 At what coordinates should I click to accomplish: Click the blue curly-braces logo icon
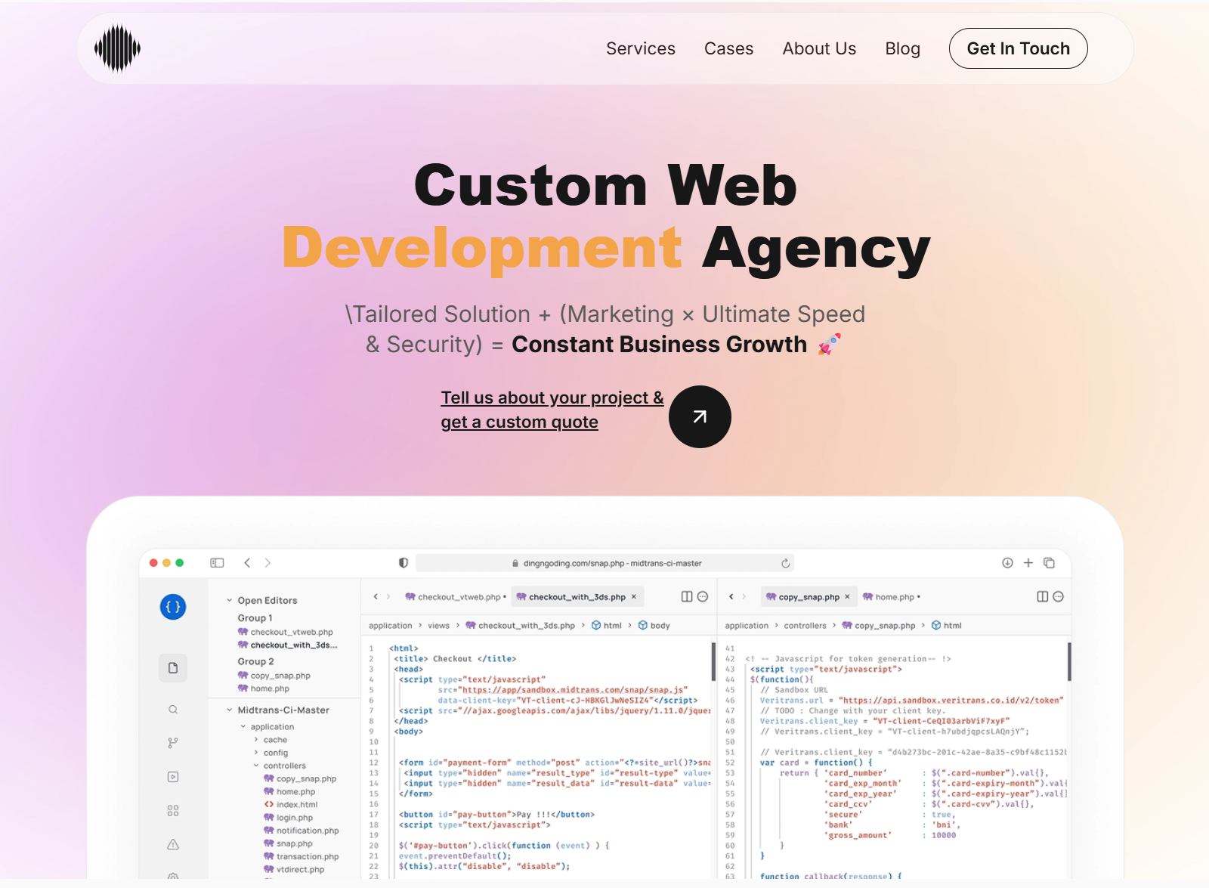tap(173, 606)
